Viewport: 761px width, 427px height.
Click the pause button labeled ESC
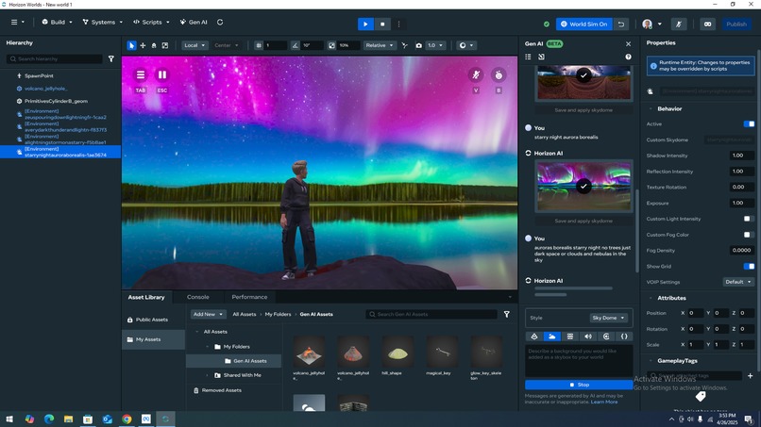pyautogui.click(x=162, y=74)
